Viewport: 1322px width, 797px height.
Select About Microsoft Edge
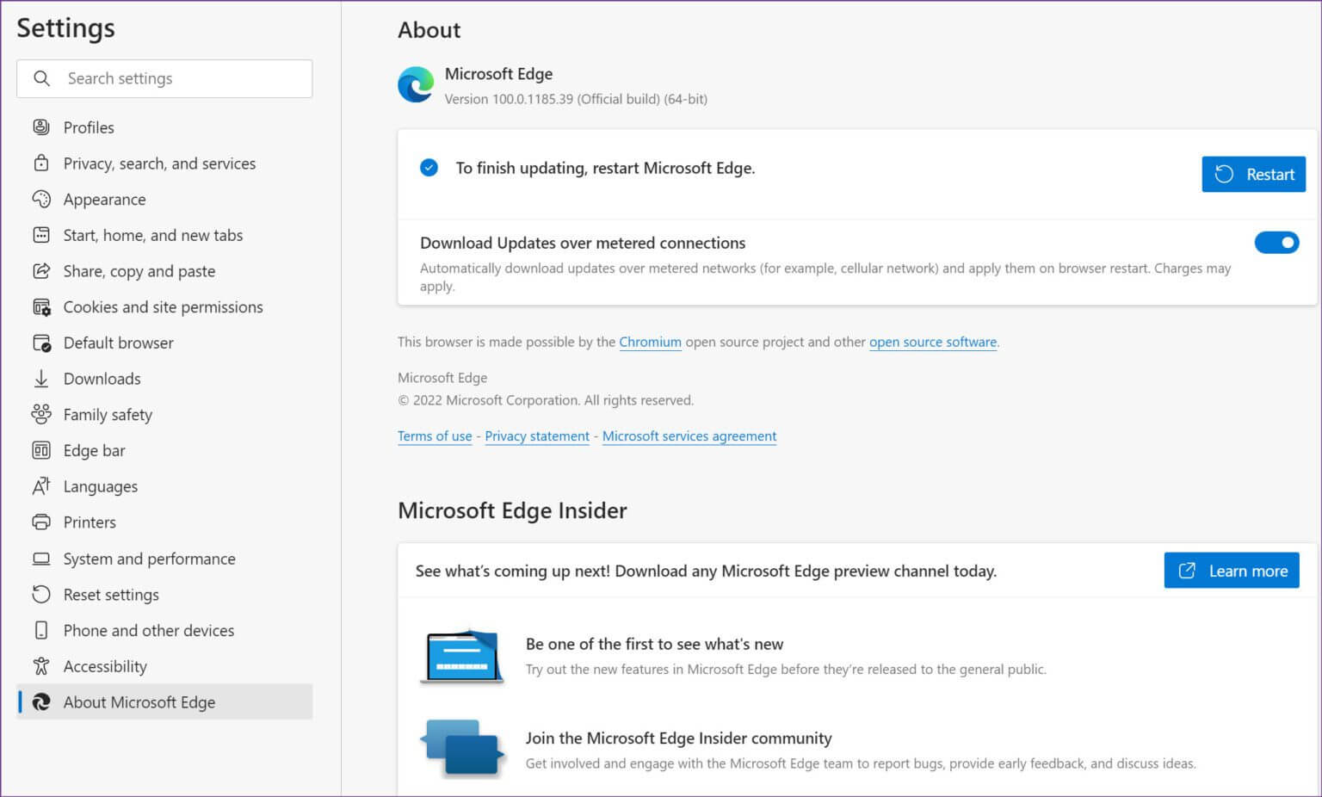[164, 702]
